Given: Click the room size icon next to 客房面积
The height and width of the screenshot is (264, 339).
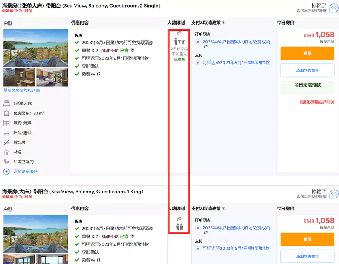Looking at the screenshot, I should [7, 113].
